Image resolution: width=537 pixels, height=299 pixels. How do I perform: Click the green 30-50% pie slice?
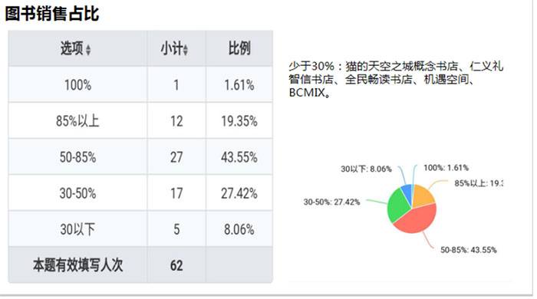tap(397, 205)
